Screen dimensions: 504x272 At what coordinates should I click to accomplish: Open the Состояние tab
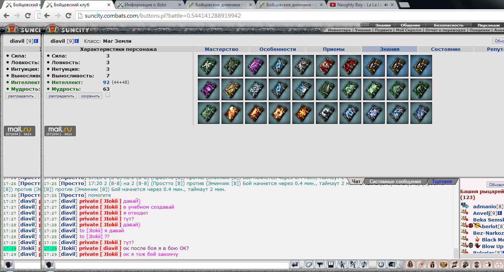tap(446, 49)
